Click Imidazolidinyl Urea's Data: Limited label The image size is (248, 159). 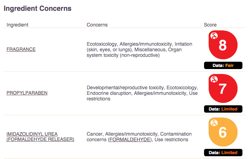pyautogui.click(x=223, y=153)
